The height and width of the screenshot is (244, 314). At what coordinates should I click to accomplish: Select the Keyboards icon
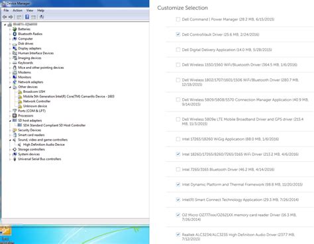(15, 63)
